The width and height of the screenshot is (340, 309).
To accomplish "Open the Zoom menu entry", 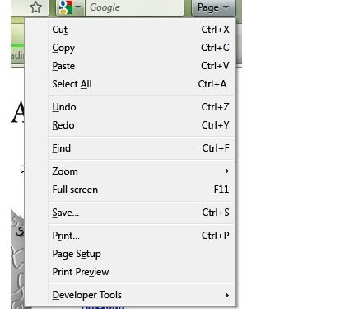I will click(x=142, y=171).
